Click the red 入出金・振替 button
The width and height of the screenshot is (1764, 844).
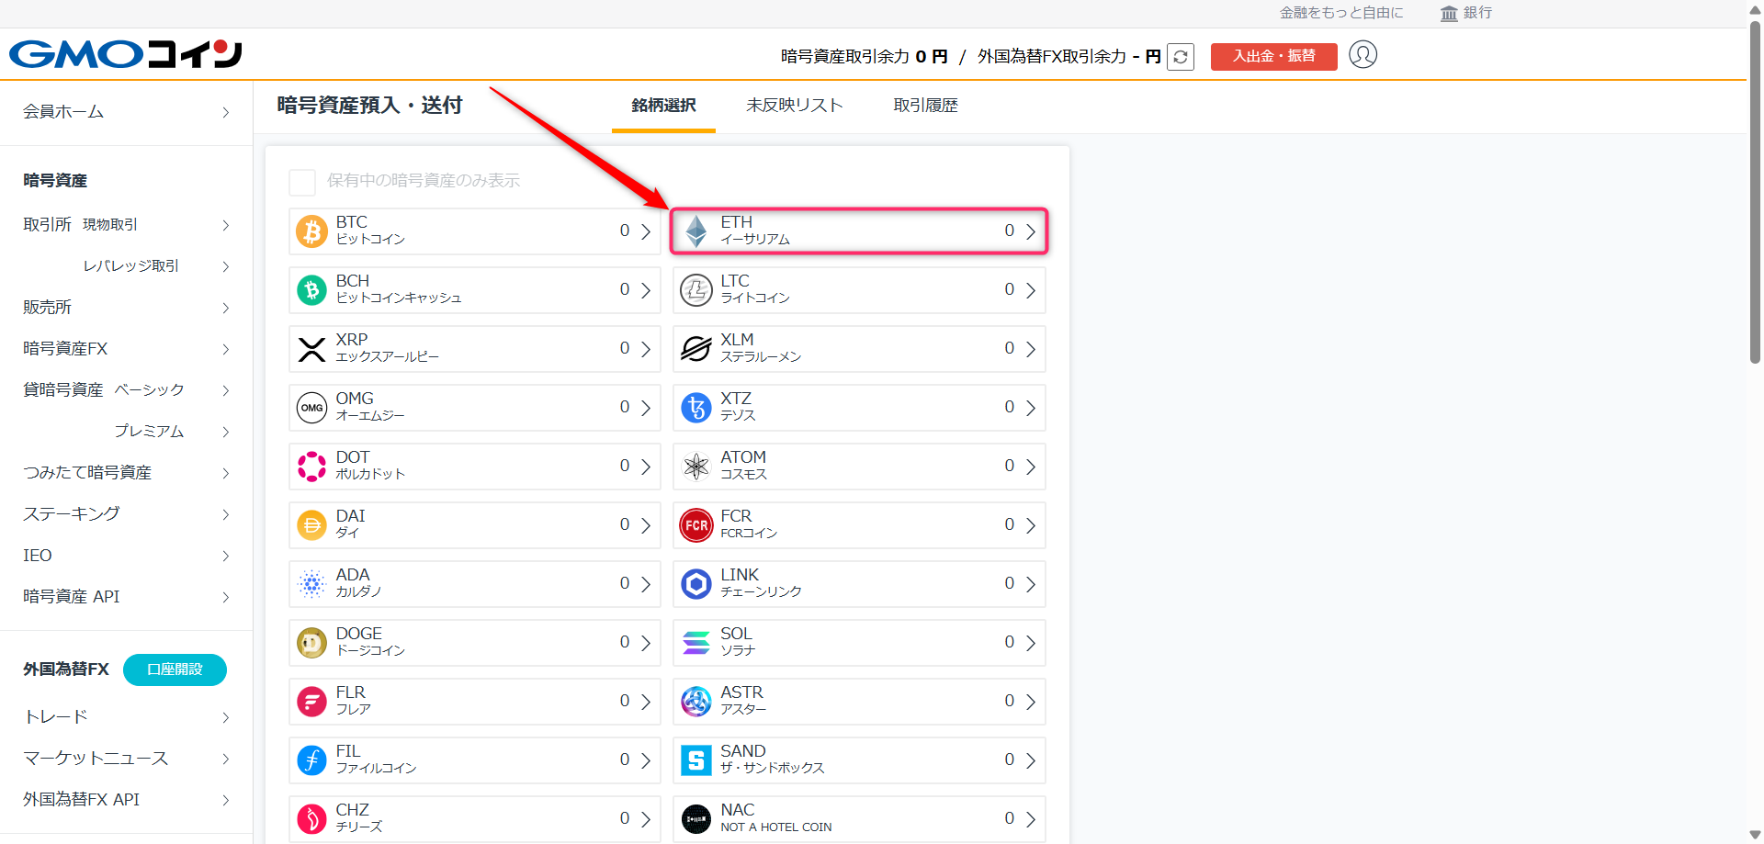[x=1273, y=56]
